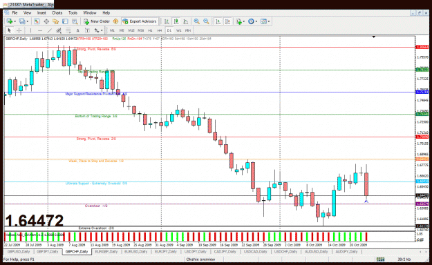The height and width of the screenshot is (265, 432).
Task: Open the File menu
Action: 15,12
